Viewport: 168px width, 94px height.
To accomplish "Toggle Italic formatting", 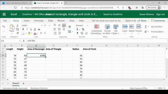I will click(27, 29).
